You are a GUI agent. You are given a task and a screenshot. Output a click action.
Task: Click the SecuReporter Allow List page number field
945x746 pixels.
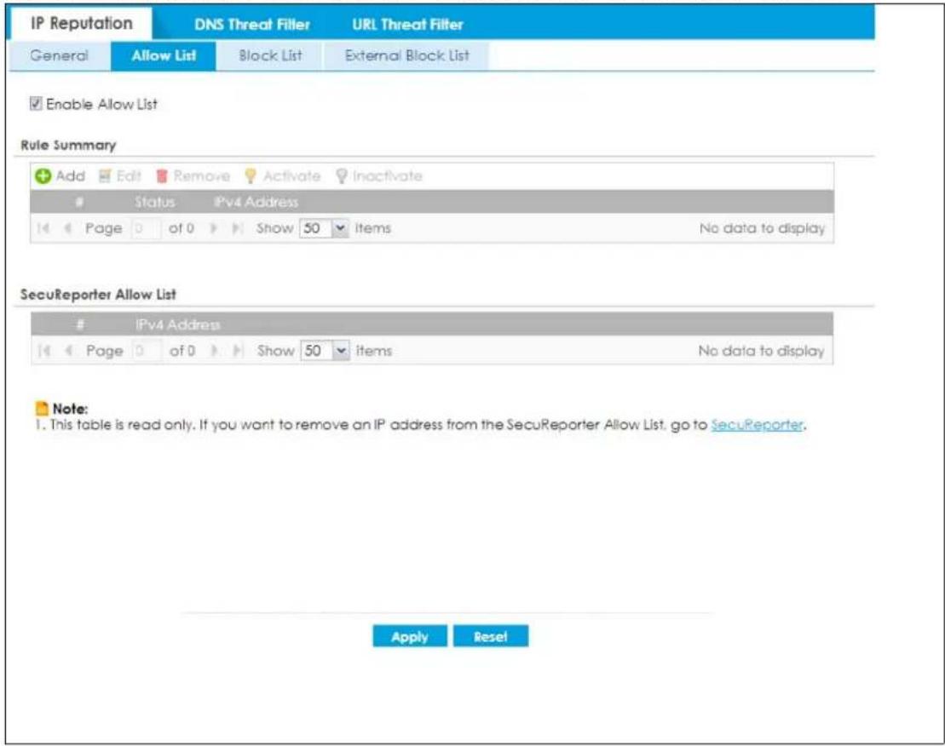click(147, 350)
